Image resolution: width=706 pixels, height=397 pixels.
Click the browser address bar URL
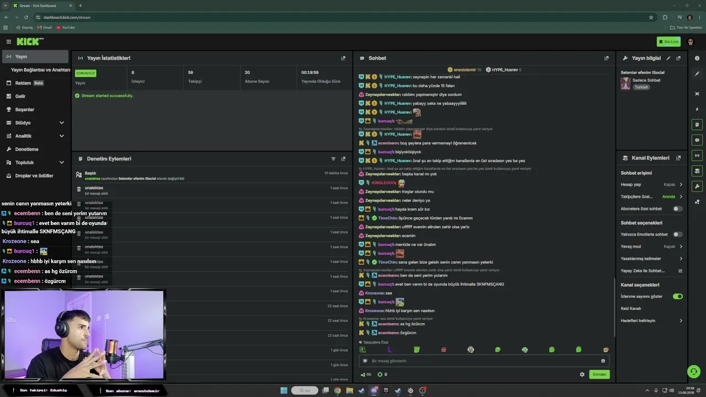pyautogui.click(x=67, y=17)
